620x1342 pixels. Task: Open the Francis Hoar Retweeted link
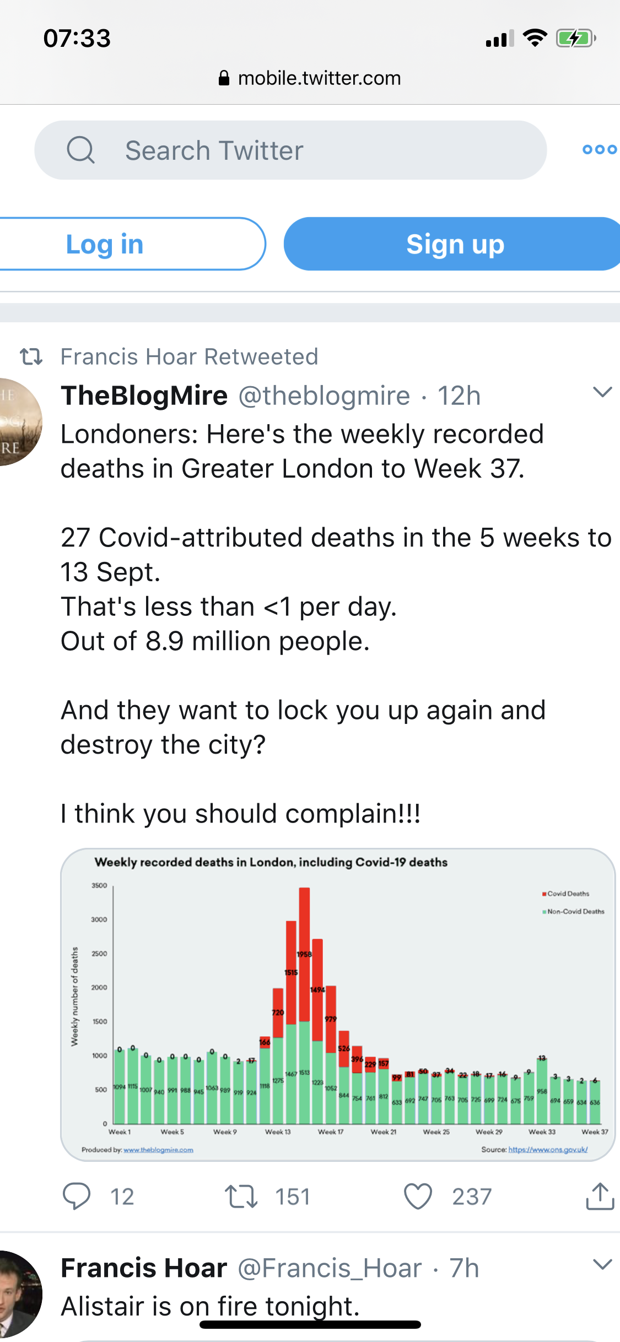(x=189, y=356)
